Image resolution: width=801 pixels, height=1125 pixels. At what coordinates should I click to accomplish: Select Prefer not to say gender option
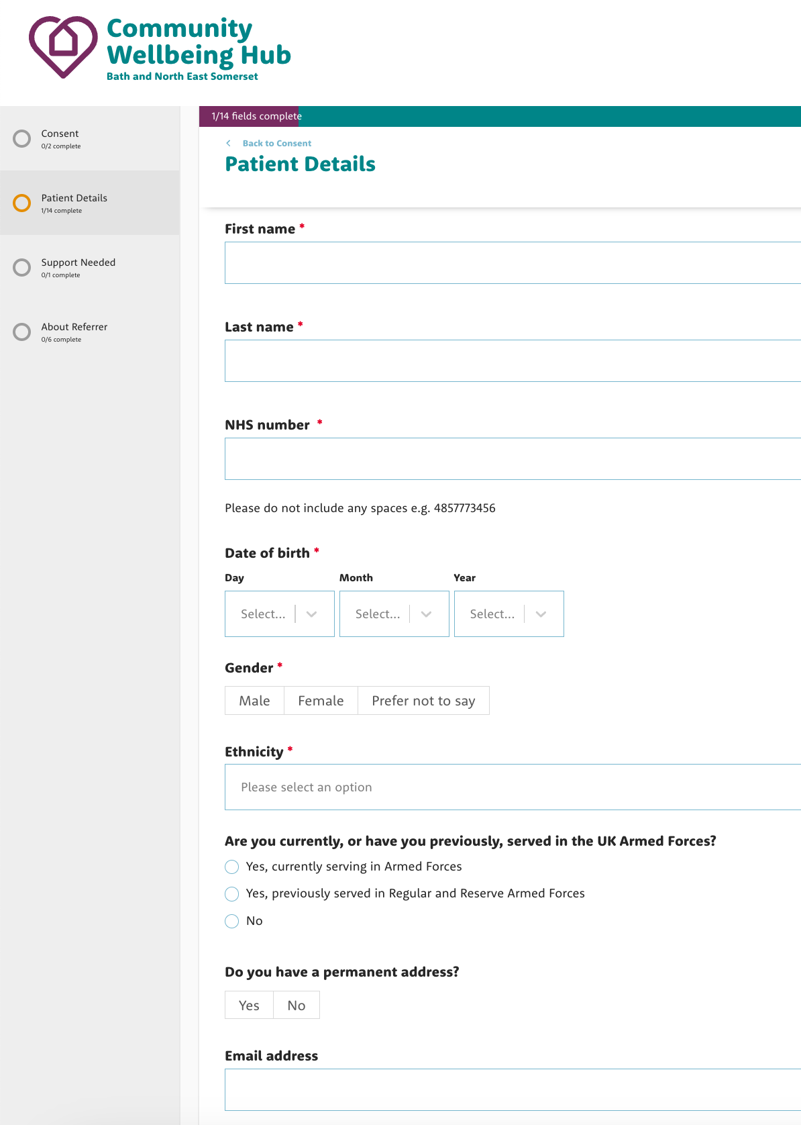coord(423,701)
